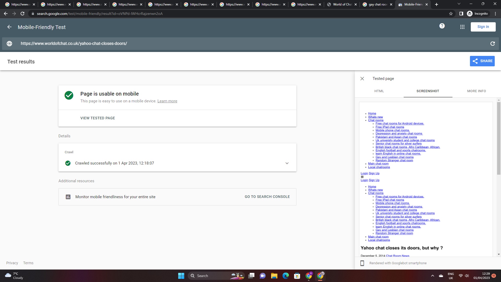The width and height of the screenshot is (501, 282).
Task: Open the clock and date in the taskbar
Action: tap(481, 276)
